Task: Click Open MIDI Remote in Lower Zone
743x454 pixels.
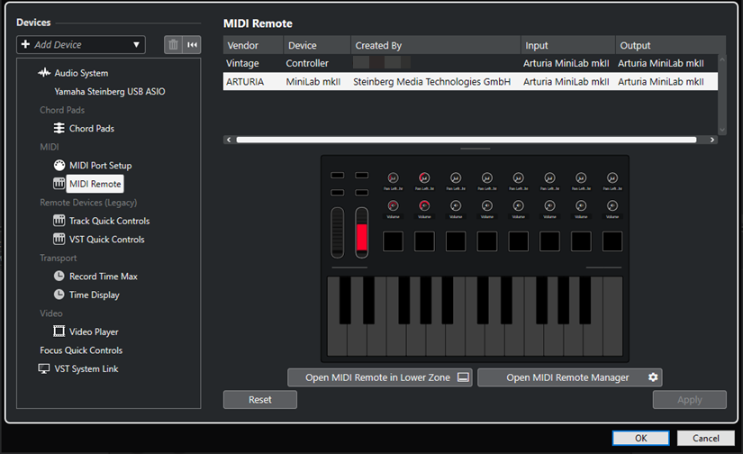Action: (380, 377)
